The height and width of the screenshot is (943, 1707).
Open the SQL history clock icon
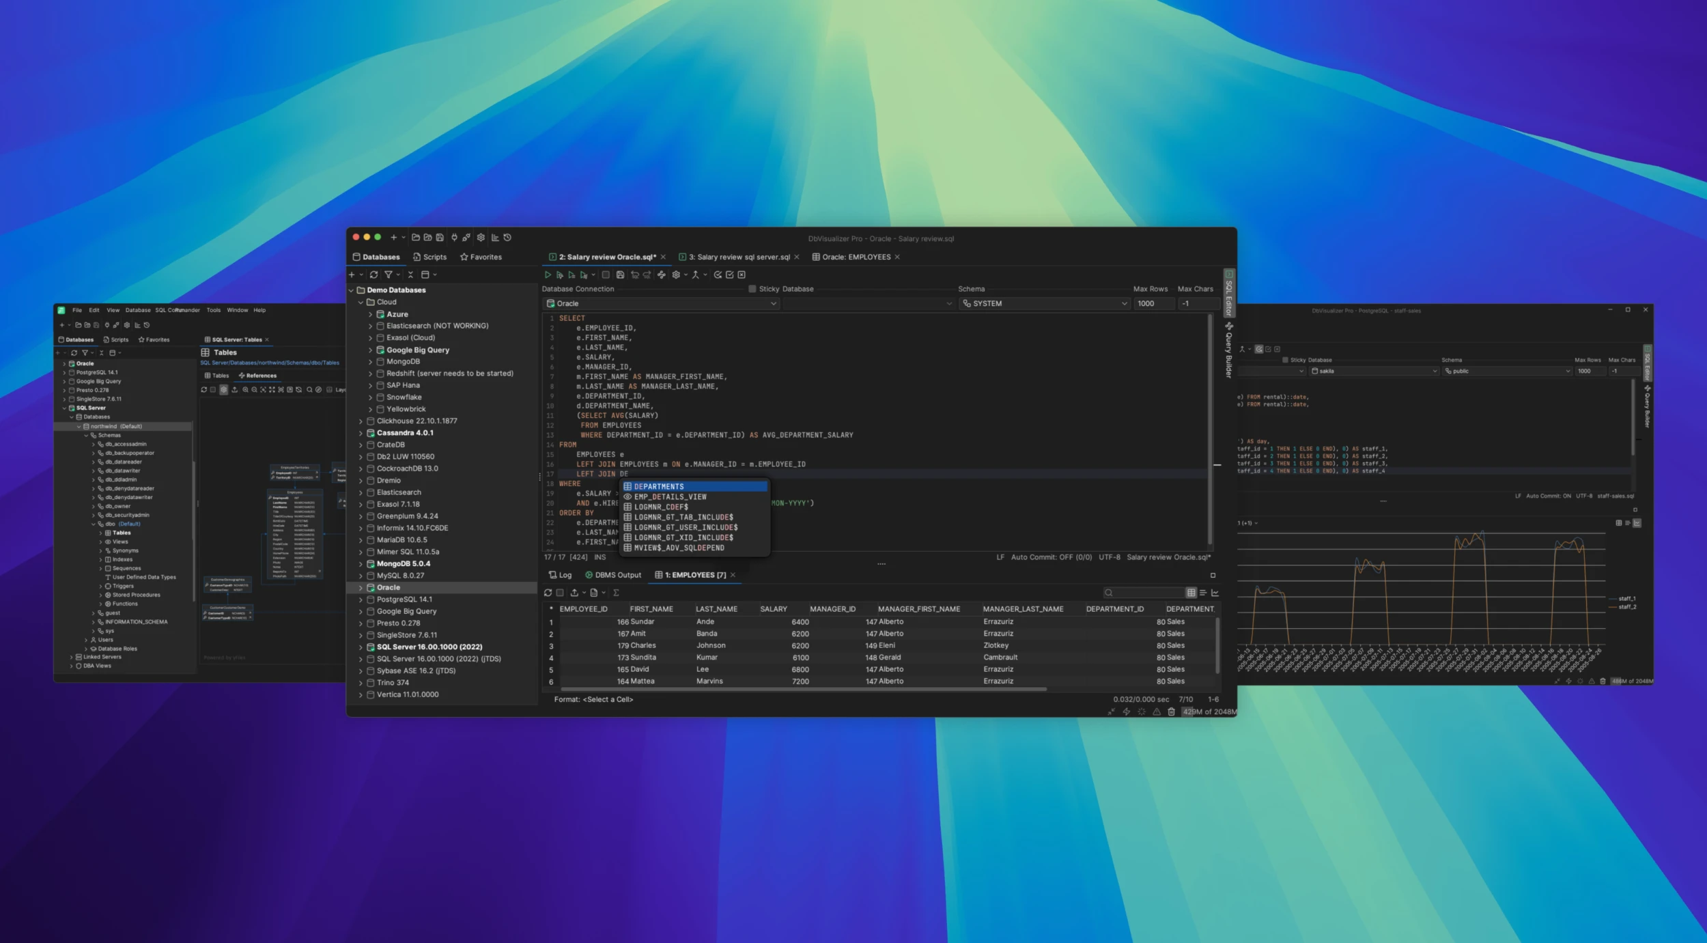coord(507,238)
